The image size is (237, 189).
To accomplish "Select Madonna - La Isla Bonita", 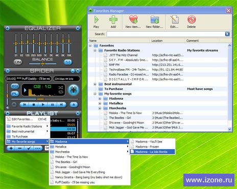I will coord(153,152).
